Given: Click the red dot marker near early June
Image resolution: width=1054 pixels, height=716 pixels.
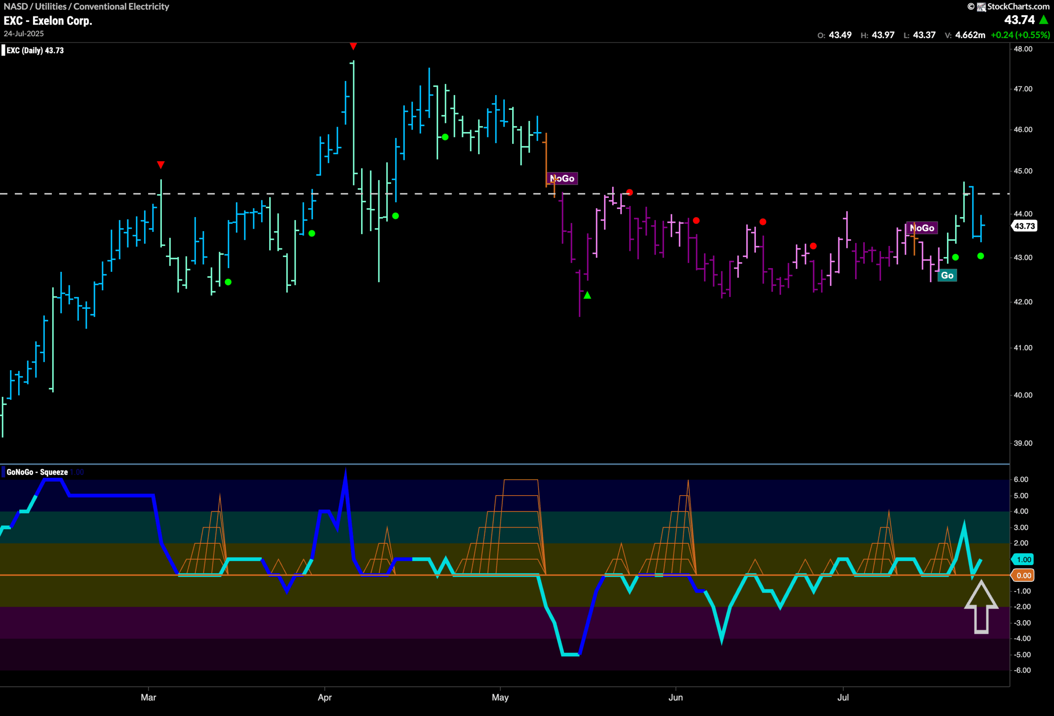Looking at the screenshot, I should point(696,220).
